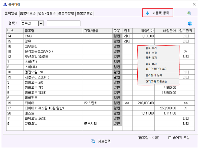Select the 챔버킷트 item row
Image resolution: width=199 pixels, height=149 pixels.
coord(101,98)
